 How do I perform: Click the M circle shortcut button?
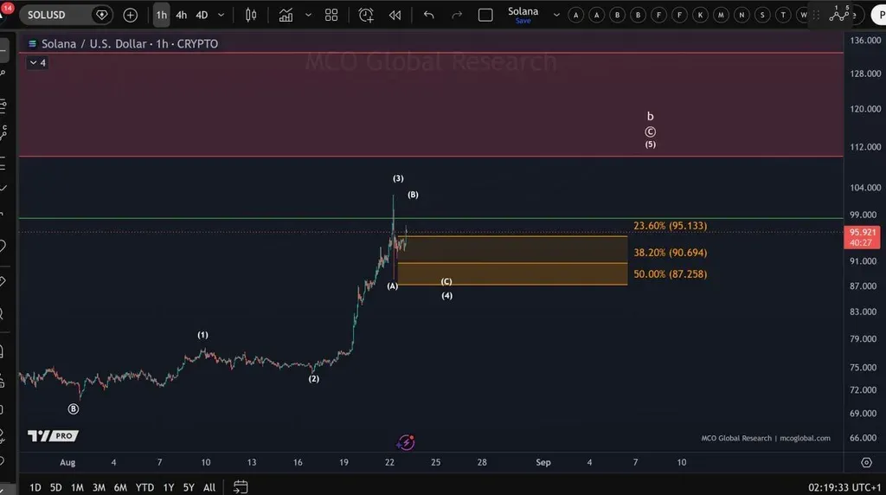(x=721, y=16)
